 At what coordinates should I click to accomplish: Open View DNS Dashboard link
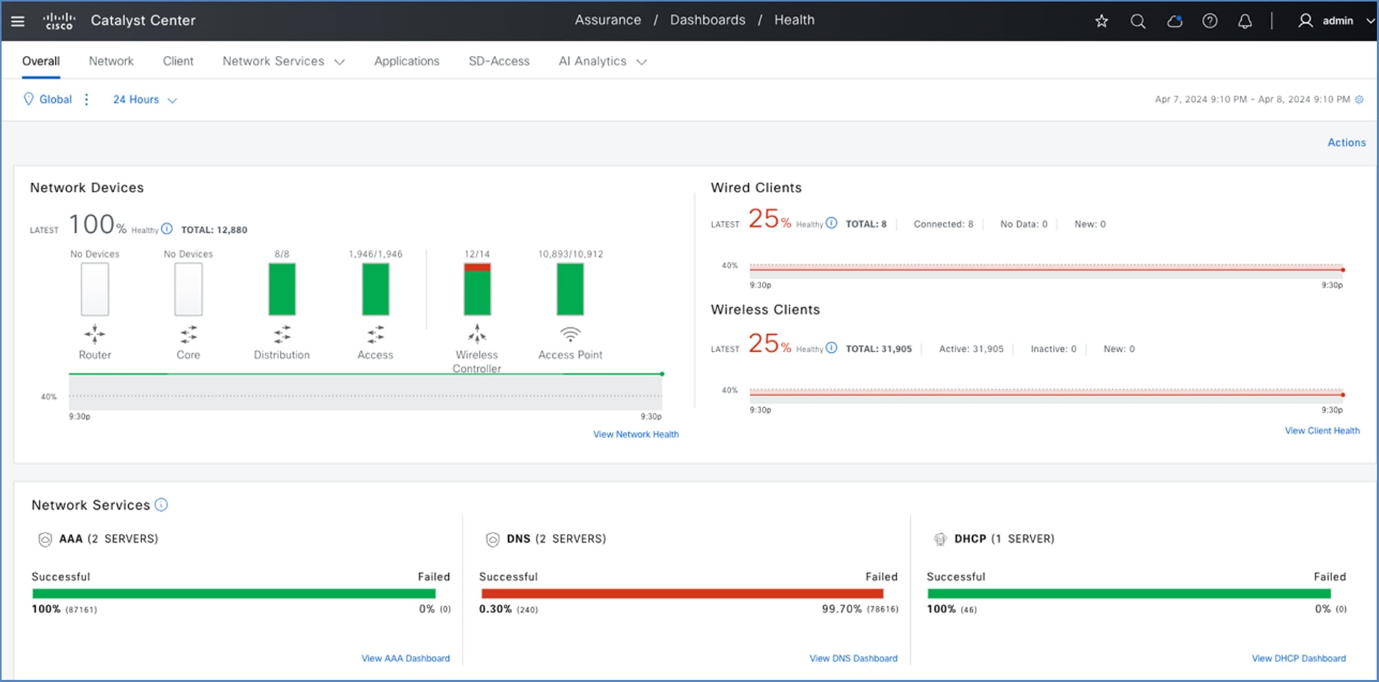(x=854, y=659)
